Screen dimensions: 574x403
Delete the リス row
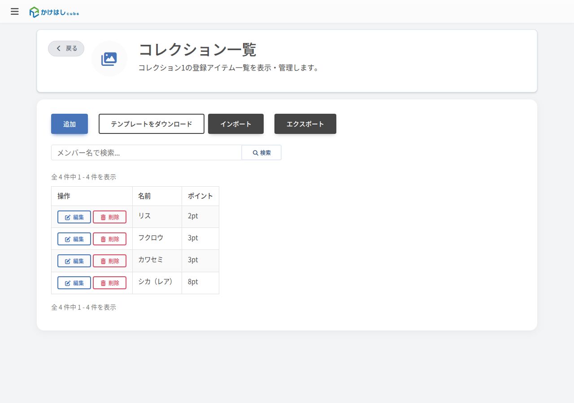coord(109,217)
